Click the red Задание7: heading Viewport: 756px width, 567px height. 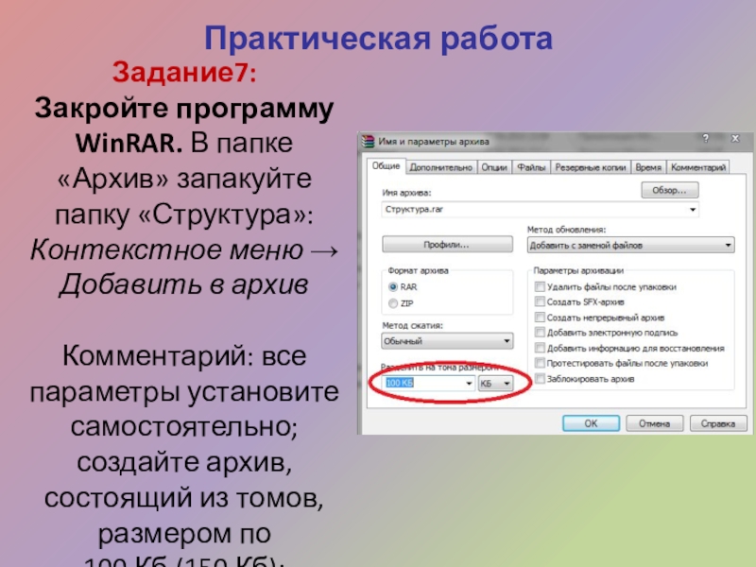pyautogui.click(x=184, y=73)
